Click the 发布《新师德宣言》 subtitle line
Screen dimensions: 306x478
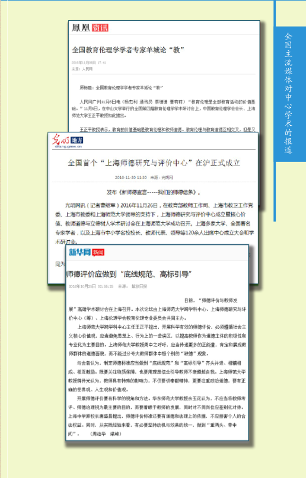point(154,192)
